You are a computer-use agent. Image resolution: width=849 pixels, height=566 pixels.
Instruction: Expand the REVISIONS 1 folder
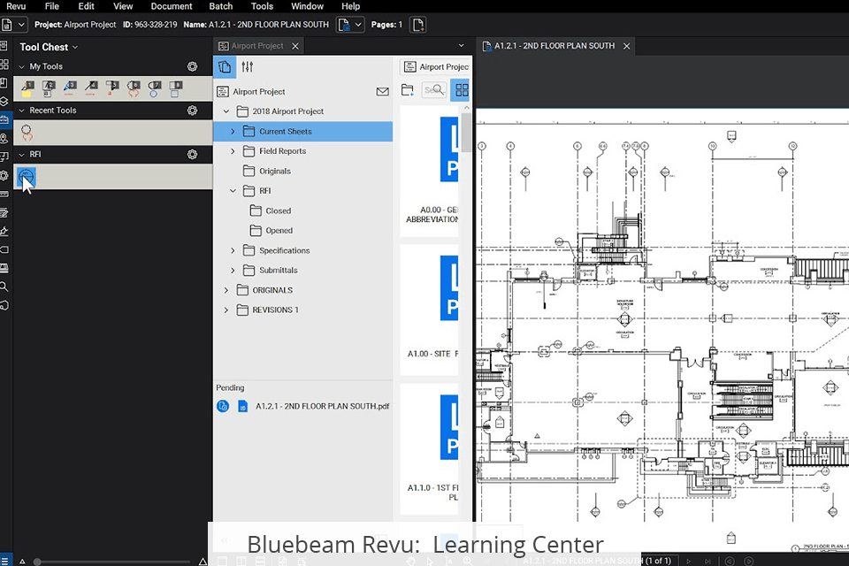[x=226, y=310]
